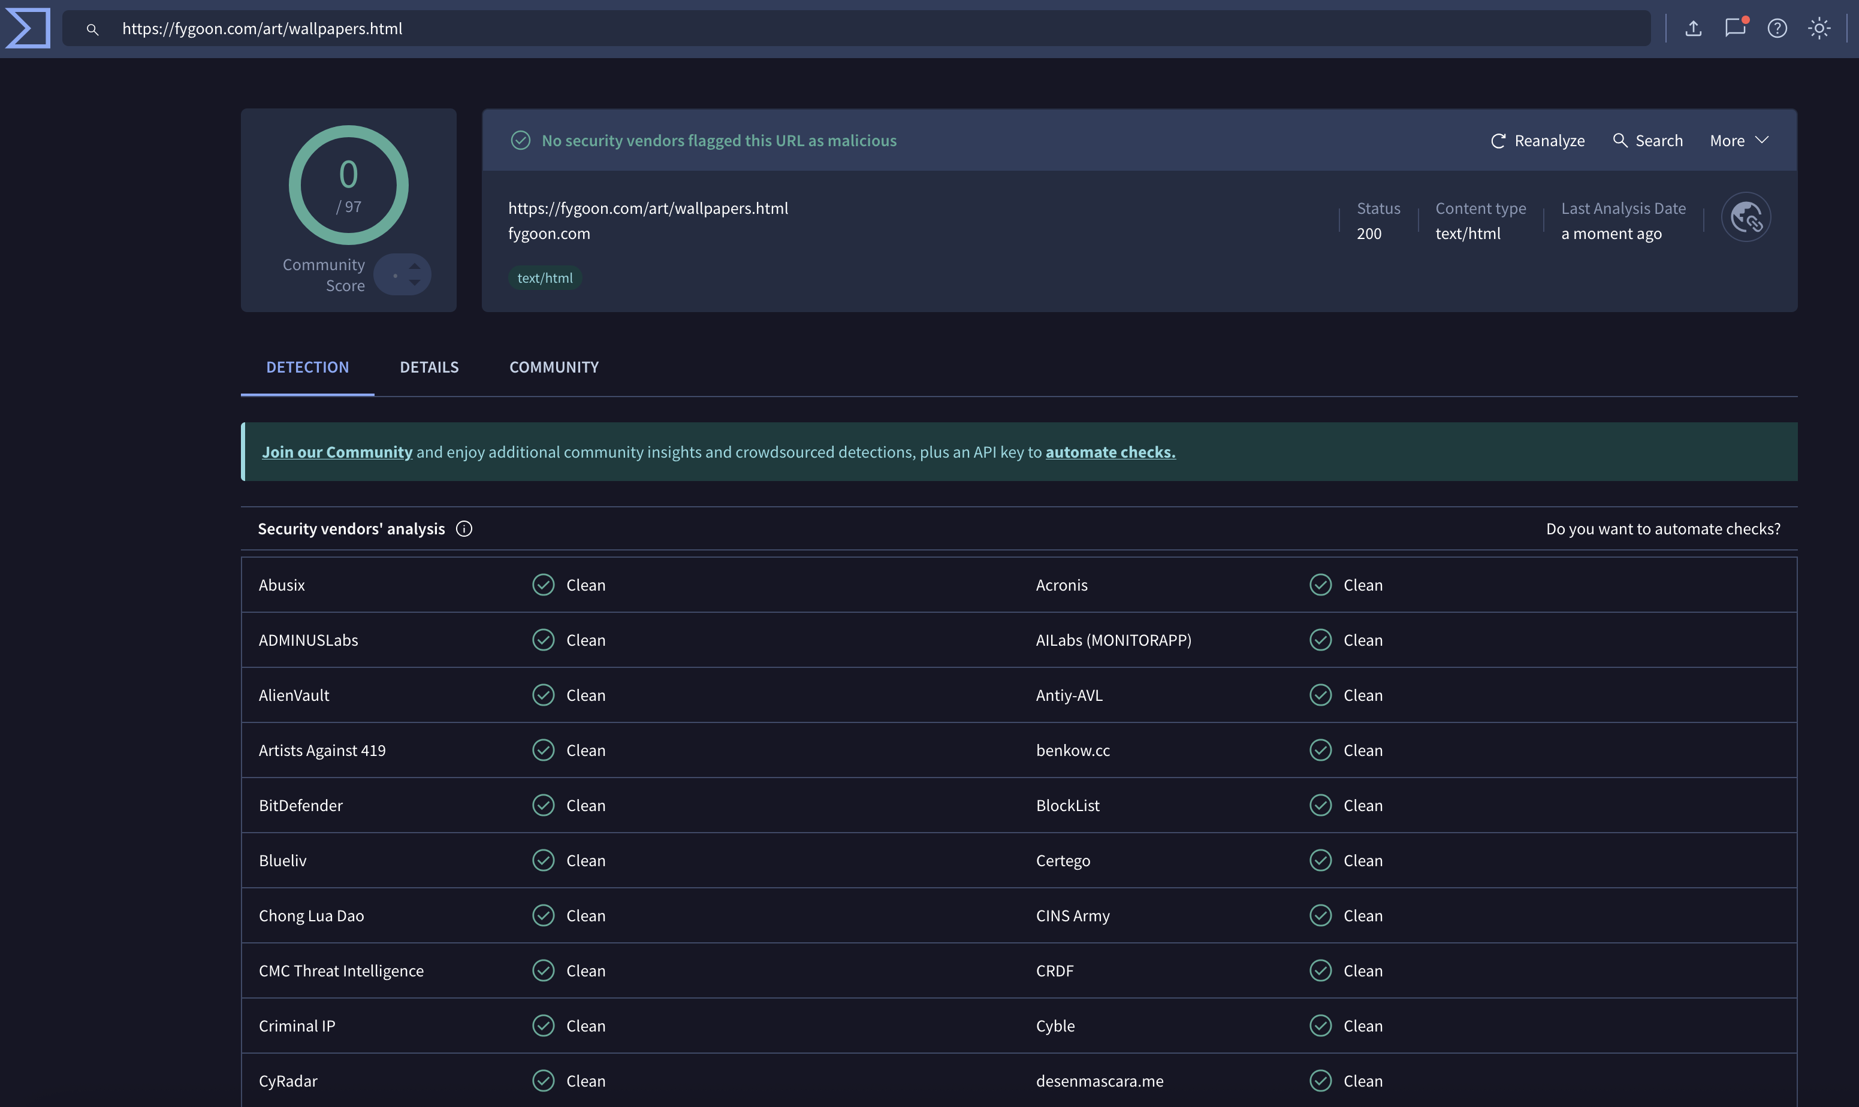Click the VirusTotal logo icon
This screenshot has height=1107, width=1859.
pos(28,28)
